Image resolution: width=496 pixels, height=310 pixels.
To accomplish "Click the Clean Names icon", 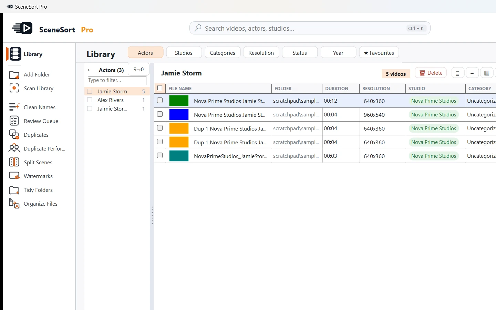I will [x=14, y=107].
